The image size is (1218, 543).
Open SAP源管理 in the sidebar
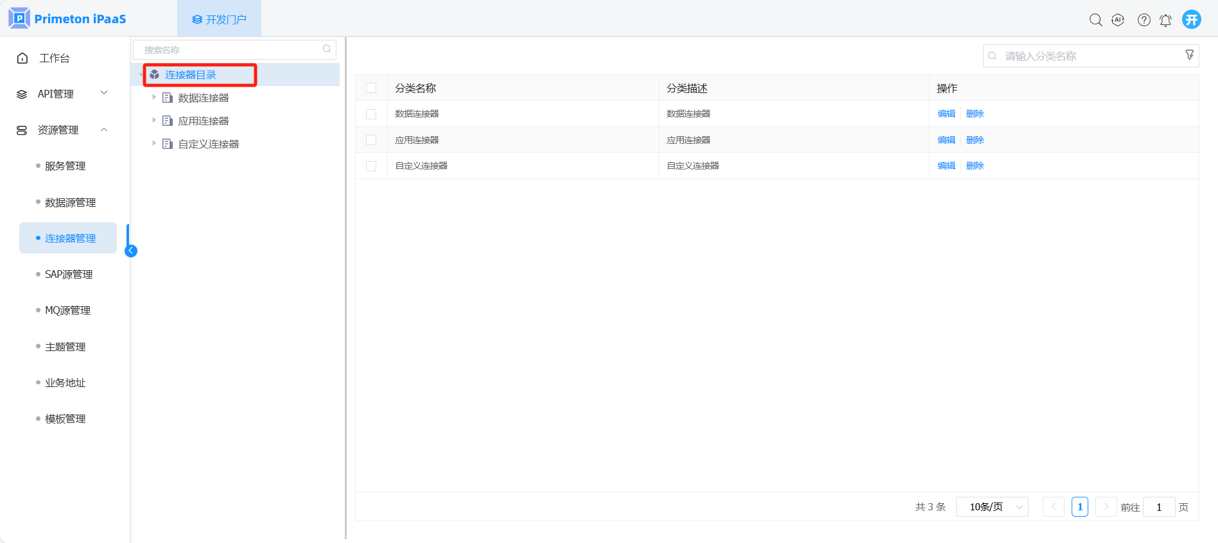(x=68, y=274)
